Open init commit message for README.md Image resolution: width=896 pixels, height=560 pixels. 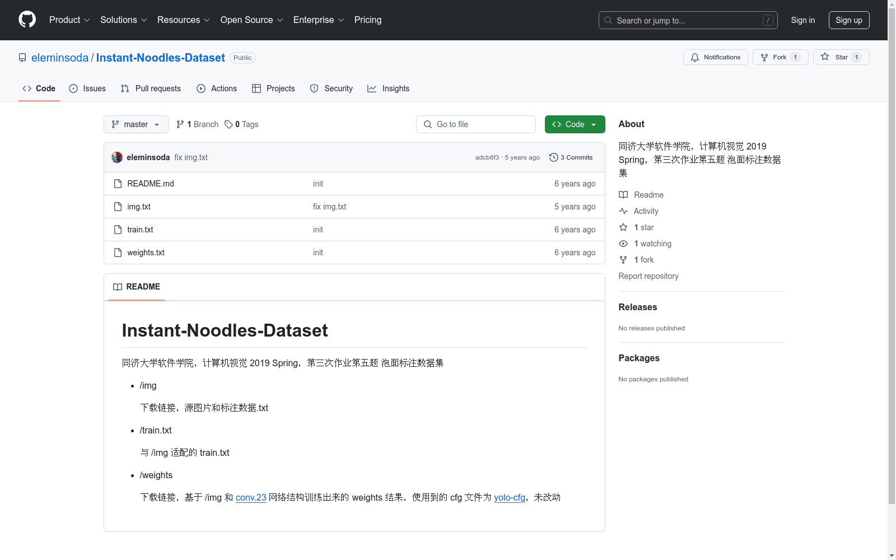[318, 184]
